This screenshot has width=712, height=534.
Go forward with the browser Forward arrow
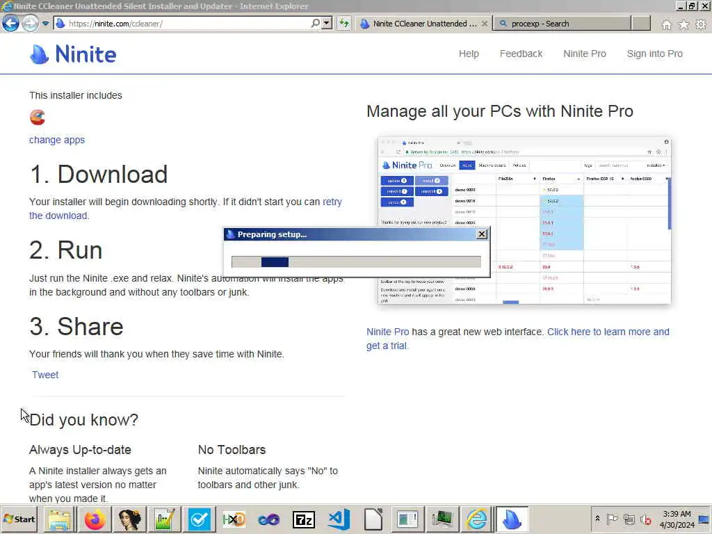coord(30,23)
